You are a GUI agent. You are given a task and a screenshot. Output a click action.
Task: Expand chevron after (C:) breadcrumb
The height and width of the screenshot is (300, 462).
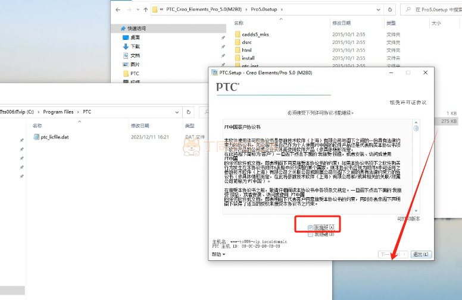[x=39, y=112]
